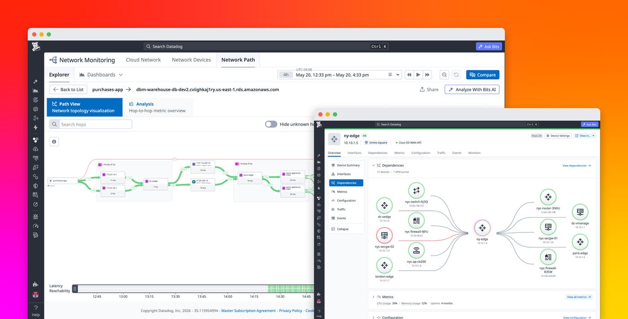
Task: Open the puzzle-piece Integrations icon in Network Path sidebar
Action: [x=36, y=284]
